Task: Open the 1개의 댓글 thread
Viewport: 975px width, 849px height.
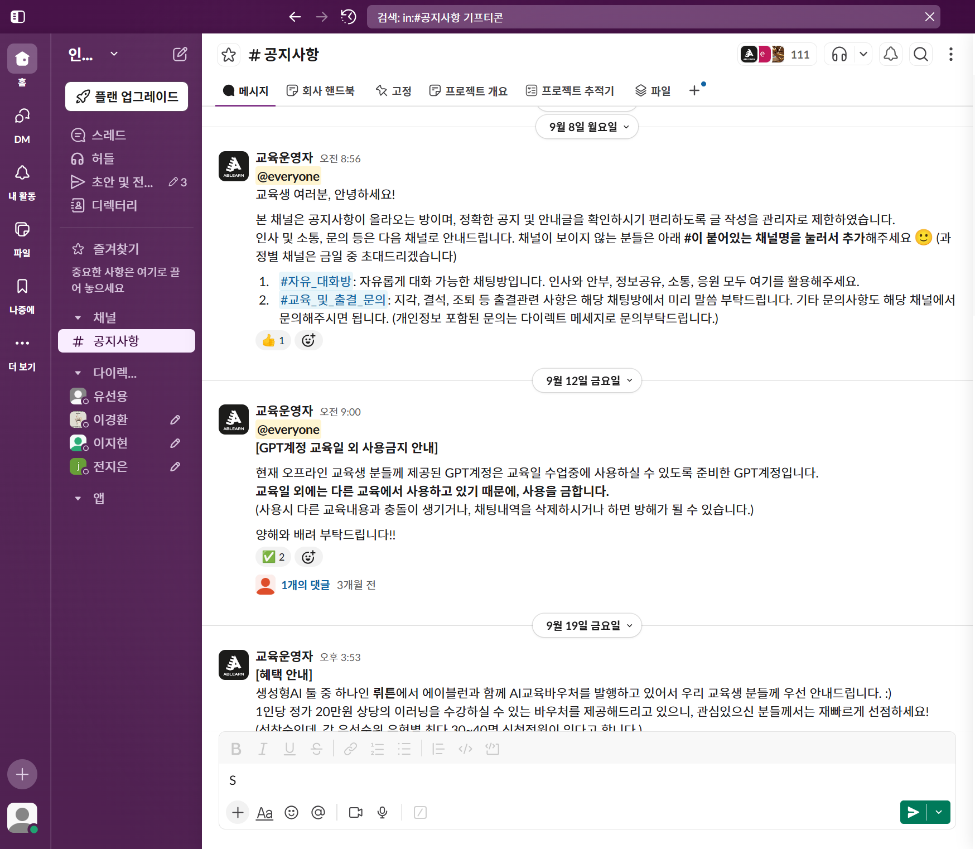Action: 305,585
